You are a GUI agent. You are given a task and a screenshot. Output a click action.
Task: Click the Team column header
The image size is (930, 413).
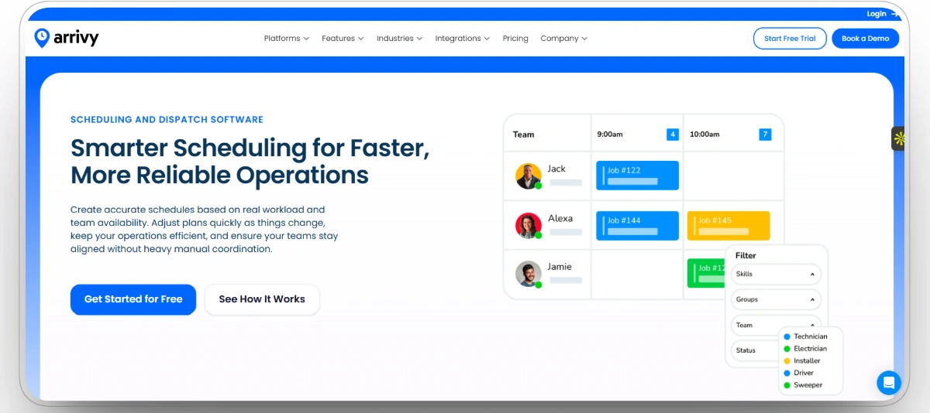(524, 135)
